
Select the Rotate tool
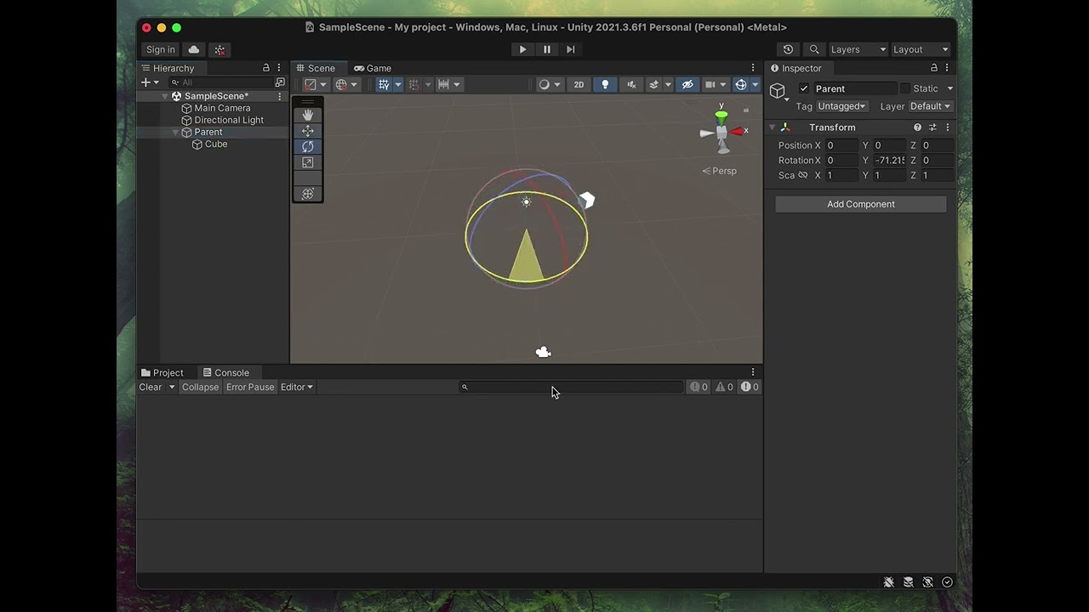(x=308, y=146)
